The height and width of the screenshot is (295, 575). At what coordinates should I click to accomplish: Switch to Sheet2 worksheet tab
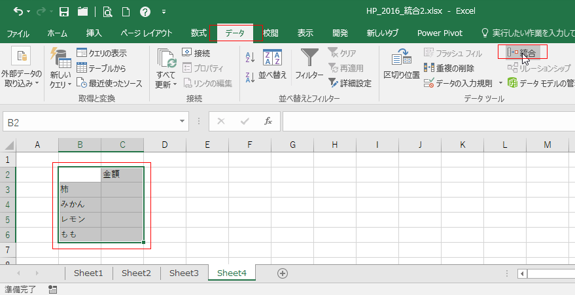click(136, 273)
